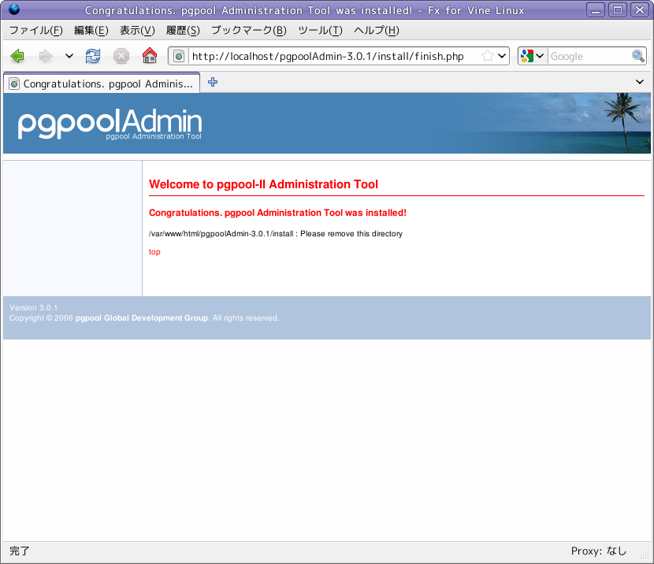Follow the red 'top' link
654x564 pixels.
[154, 252]
